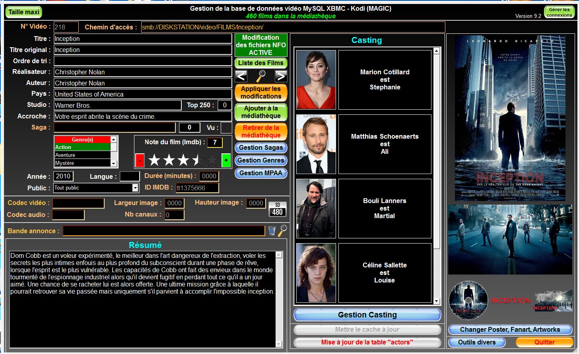Open Gérer les connexions

click(x=559, y=12)
